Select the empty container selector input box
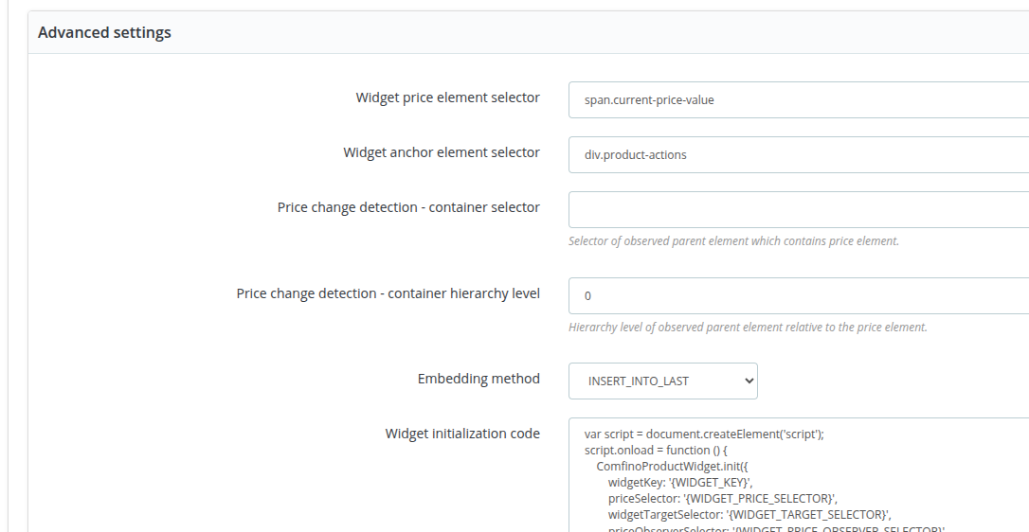Viewport: 1029px width, 532px height. point(799,210)
